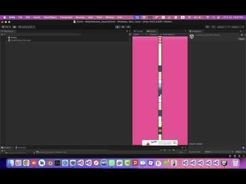This screenshot has width=246, height=184.
Task: Open the Trash from the Dock
Action: pos(236,163)
